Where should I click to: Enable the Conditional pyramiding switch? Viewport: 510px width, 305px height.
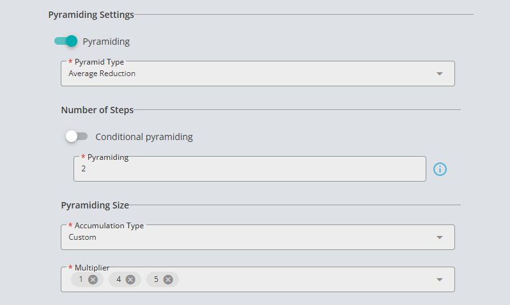point(77,136)
